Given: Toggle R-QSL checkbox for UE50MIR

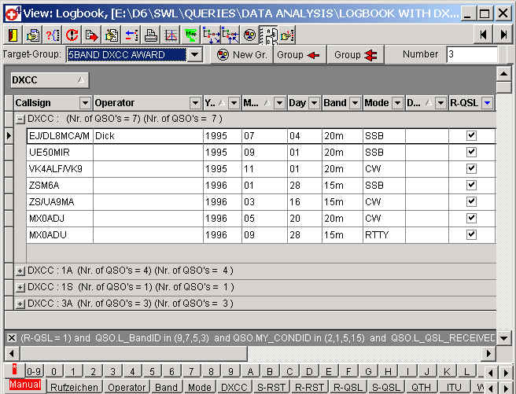Looking at the screenshot, I should 471,152.
